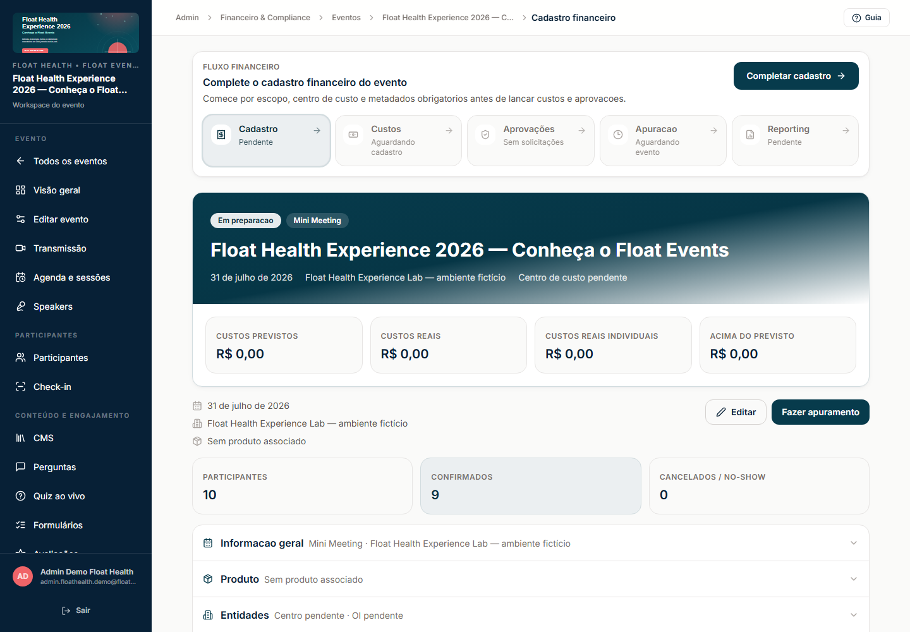Screen dimensions: 910x632
Task: Open Agenda e sessões calendar icon
Action: (x=20, y=277)
